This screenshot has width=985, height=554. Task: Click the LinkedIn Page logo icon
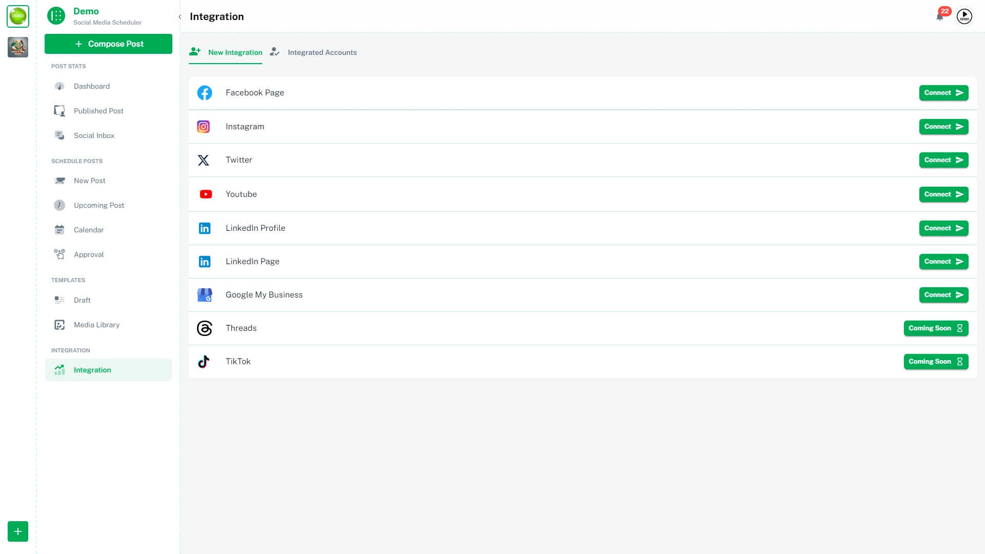pyautogui.click(x=205, y=262)
